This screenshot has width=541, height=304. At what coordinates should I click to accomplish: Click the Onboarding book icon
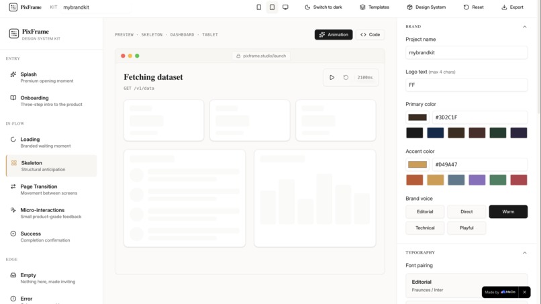(x=13, y=98)
